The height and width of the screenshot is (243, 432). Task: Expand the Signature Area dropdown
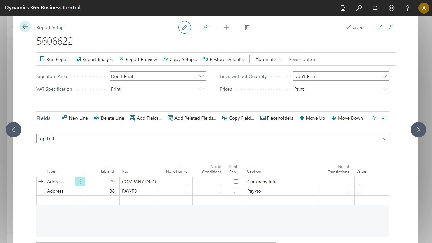coord(201,76)
